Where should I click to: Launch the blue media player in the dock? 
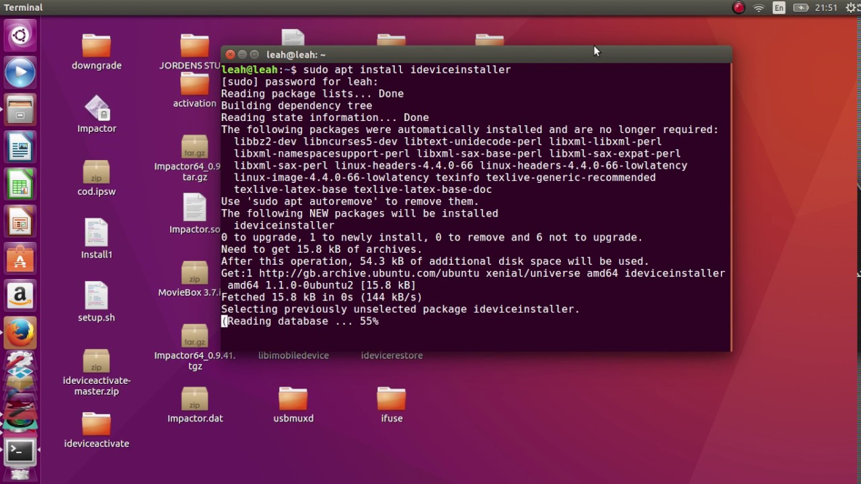(20, 73)
